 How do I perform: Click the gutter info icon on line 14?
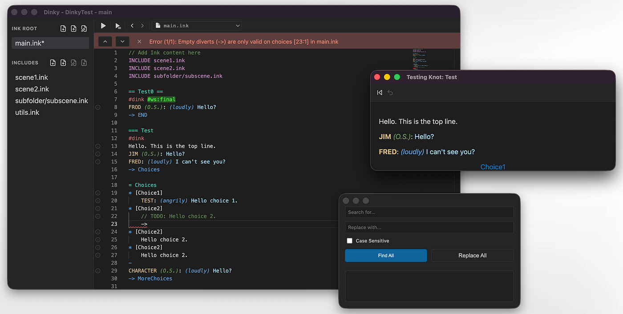pyautogui.click(x=98, y=154)
